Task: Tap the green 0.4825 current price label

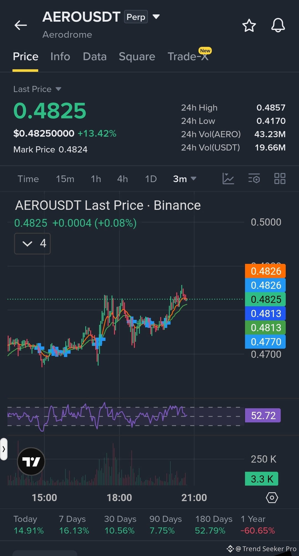Action: pos(265,299)
